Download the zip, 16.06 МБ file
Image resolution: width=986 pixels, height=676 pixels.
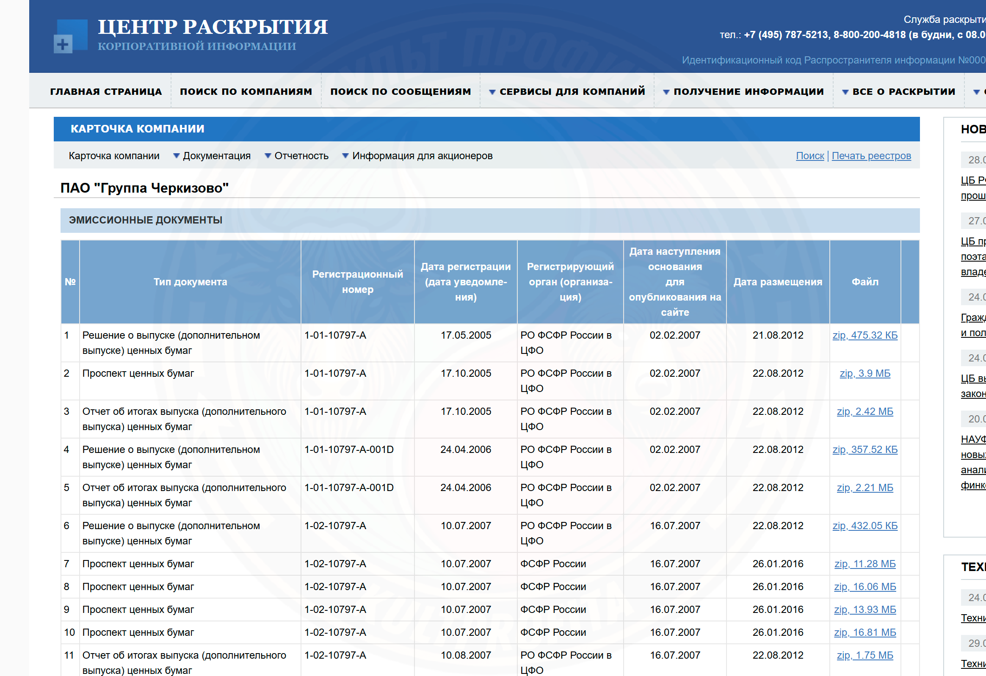(865, 587)
